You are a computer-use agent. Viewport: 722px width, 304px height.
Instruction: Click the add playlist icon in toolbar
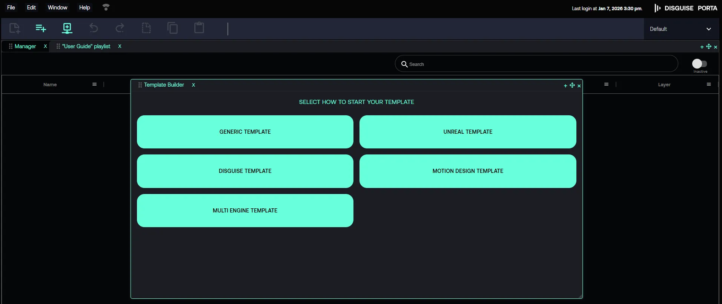coord(41,28)
